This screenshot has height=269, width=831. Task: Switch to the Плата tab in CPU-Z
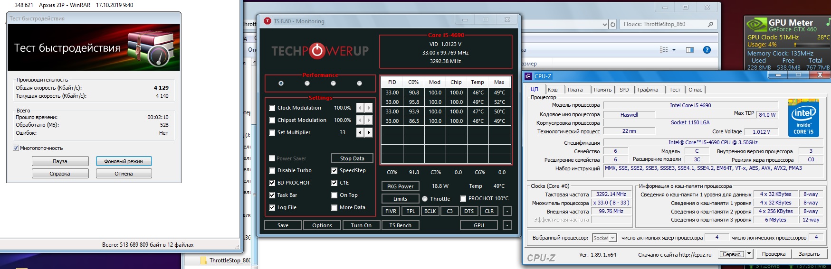click(x=575, y=90)
